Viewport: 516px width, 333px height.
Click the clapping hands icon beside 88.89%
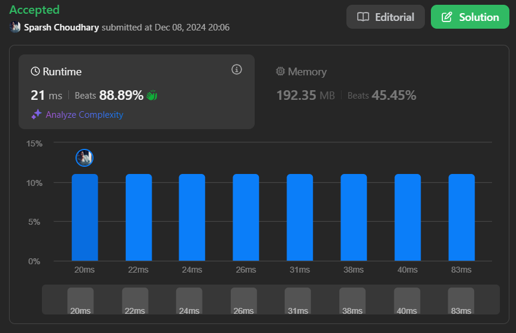point(152,95)
